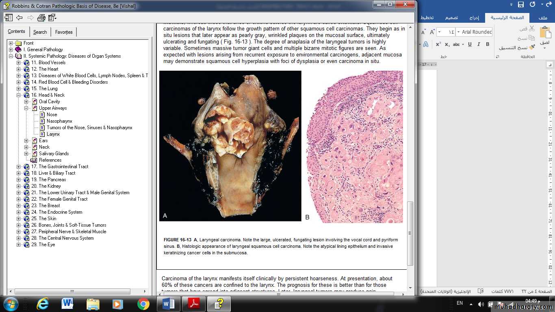Screen dimensions: 555x312
Task: Go back using the left arrow
Action: pos(19,17)
